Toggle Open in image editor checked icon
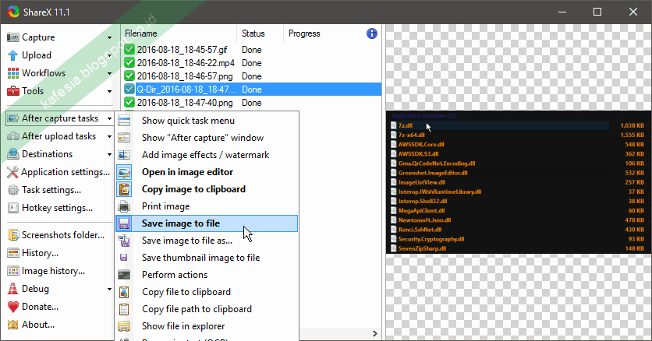This screenshot has height=341, width=652. pos(124,172)
